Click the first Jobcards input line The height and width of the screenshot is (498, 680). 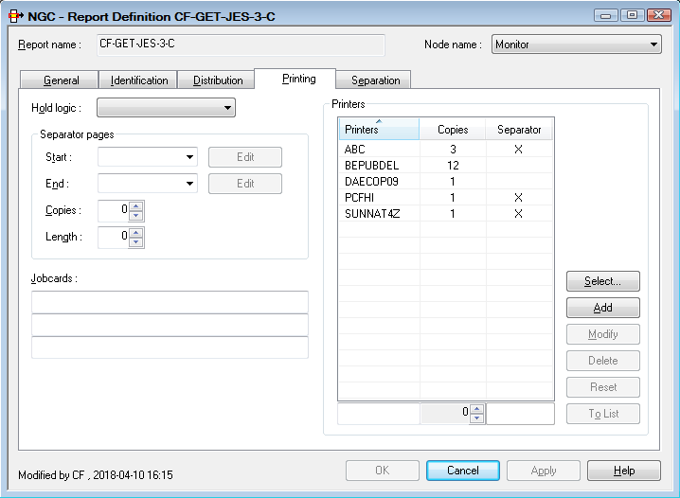tap(170, 302)
